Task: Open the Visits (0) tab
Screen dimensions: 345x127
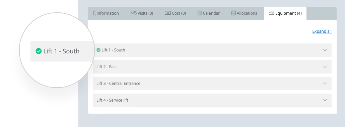Action: (x=142, y=13)
